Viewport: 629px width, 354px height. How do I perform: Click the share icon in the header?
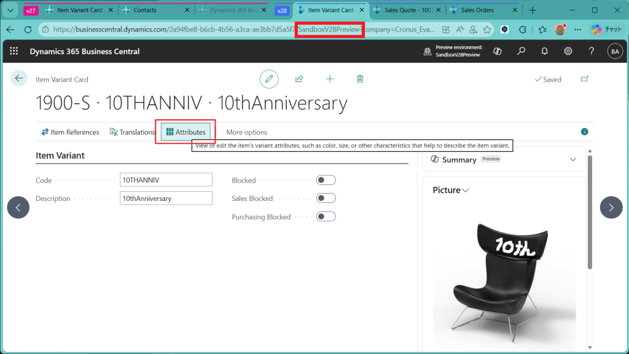tap(299, 79)
